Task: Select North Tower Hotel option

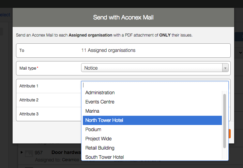Action: click(152, 120)
